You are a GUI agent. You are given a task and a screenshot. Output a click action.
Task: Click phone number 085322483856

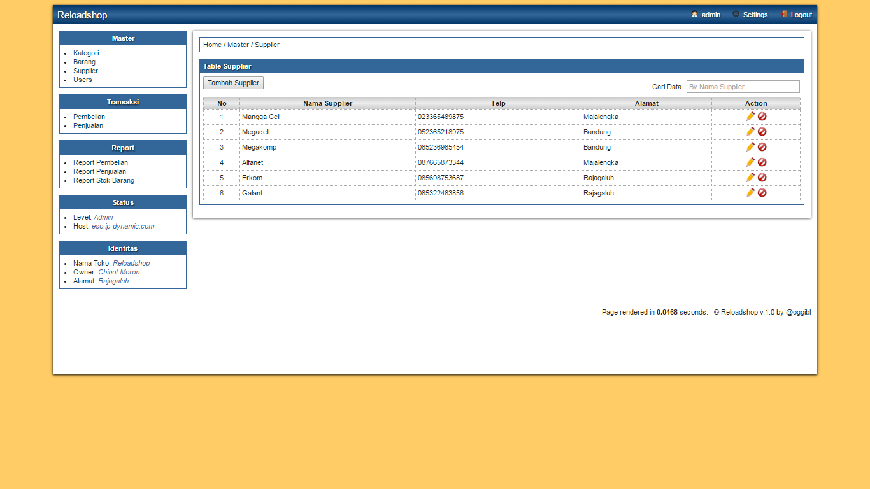point(441,193)
